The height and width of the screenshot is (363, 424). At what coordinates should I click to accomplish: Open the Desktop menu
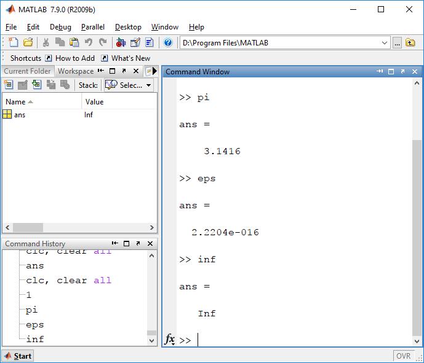(x=128, y=27)
